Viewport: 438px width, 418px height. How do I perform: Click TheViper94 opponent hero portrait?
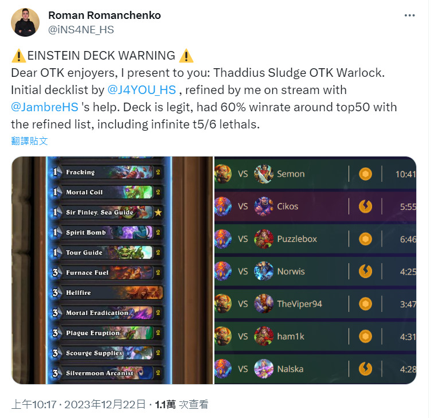[x=263, y=304]
